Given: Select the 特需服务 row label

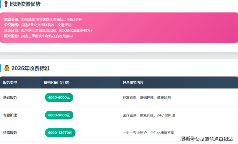Looking at the screenshot, I should pyautogui.click(x=10, y=133).
